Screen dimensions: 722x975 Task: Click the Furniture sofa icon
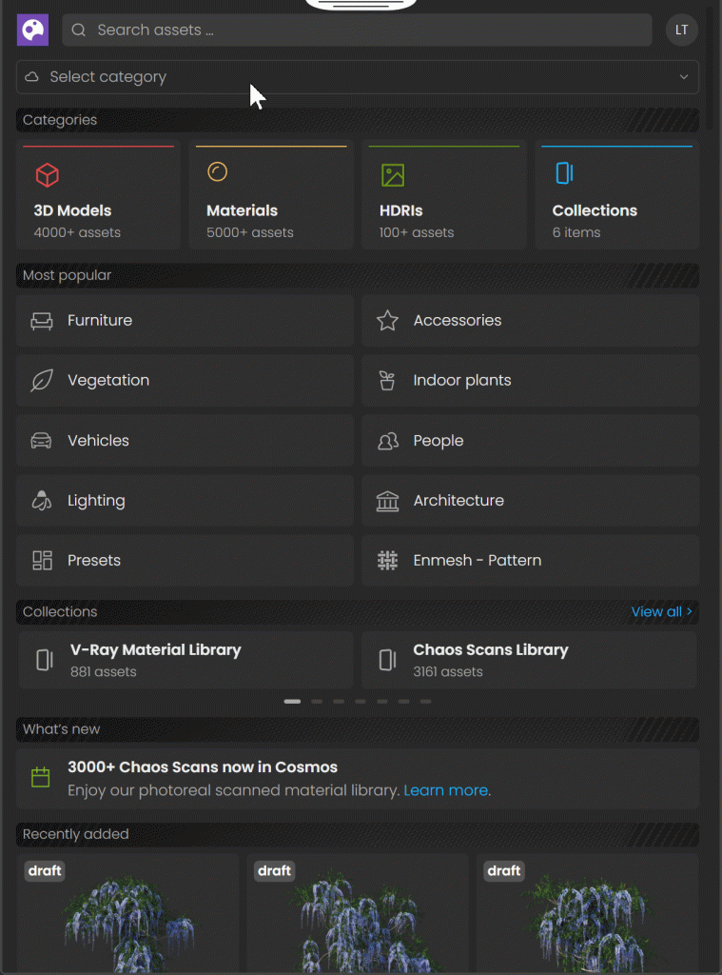click(x=42, y=321)
